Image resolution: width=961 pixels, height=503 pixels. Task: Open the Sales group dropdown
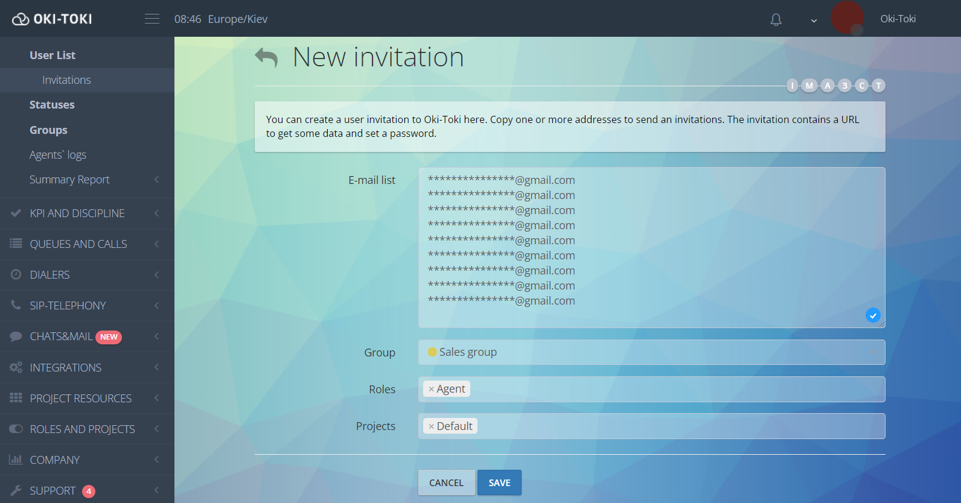tap(651, 352)
